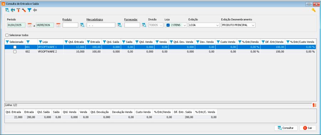
Task: Click filter icon on % Entr/Venda column
Action: coord(240,42)
